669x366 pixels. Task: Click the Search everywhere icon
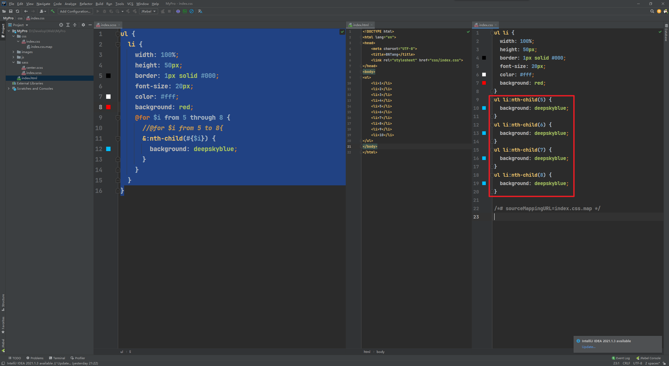(651, 11)
